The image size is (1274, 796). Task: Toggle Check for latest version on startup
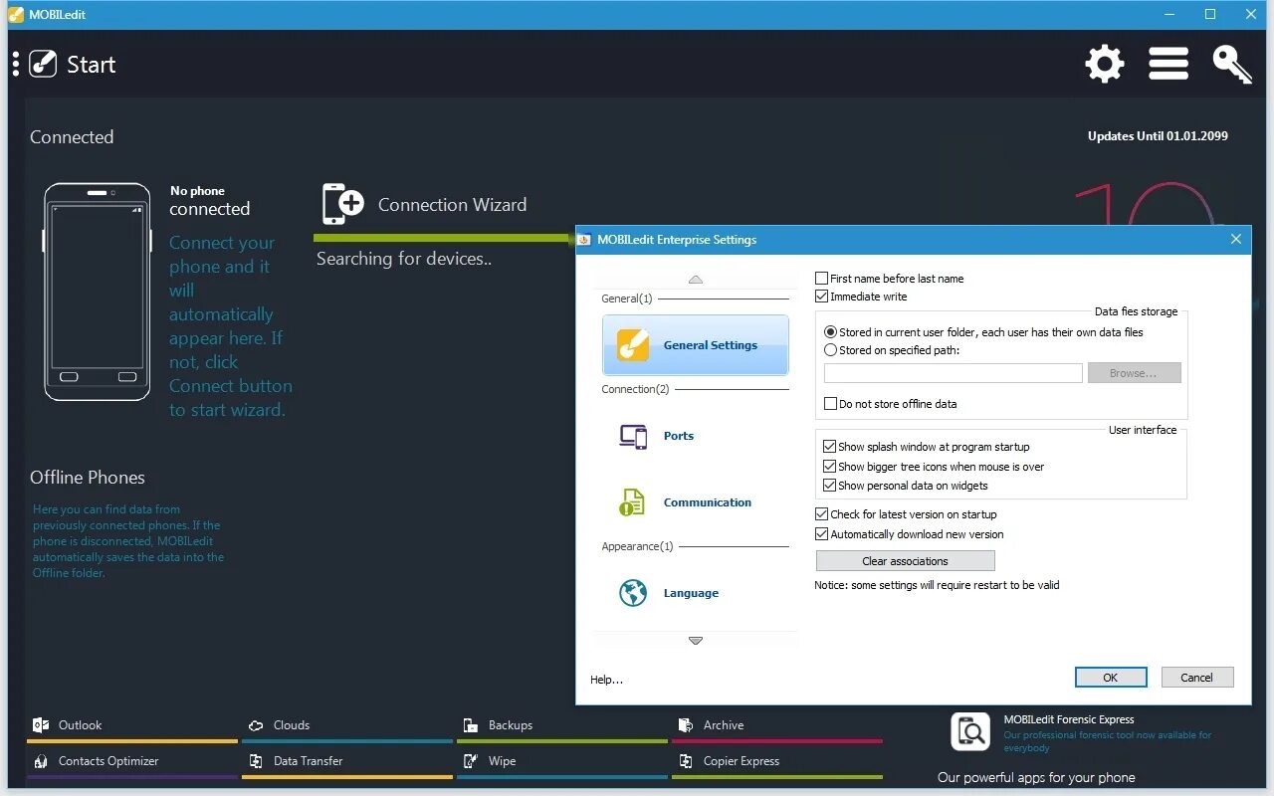(x=822, y=514)
